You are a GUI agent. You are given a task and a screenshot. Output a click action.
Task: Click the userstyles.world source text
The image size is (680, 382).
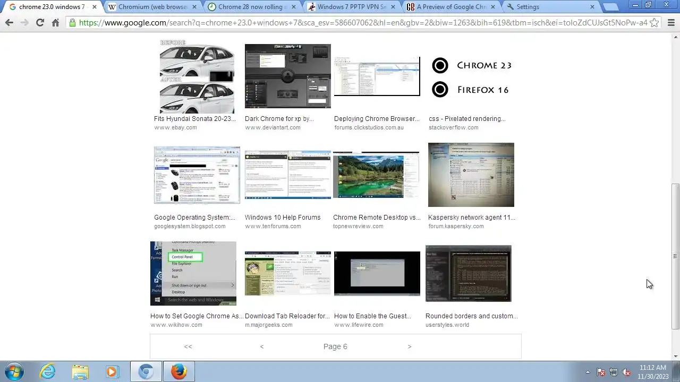447,325
